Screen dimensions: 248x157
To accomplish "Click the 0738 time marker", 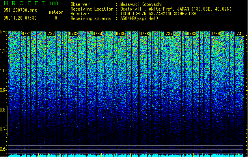I will pyautogui.click(x=192, y=34).
